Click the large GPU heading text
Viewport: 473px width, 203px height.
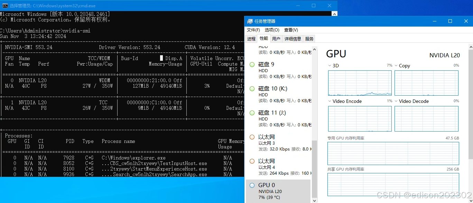click(336, 54)
